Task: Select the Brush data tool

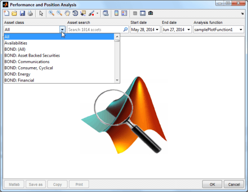Action: click(91, 13)
